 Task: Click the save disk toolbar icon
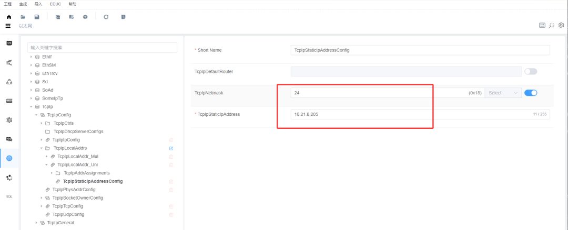[37, 17]
